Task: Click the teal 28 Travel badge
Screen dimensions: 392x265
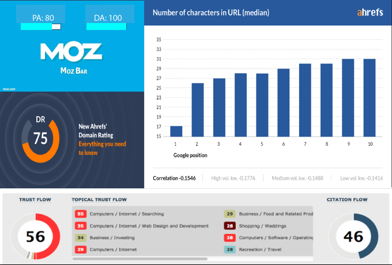Action: click(230, 249)
